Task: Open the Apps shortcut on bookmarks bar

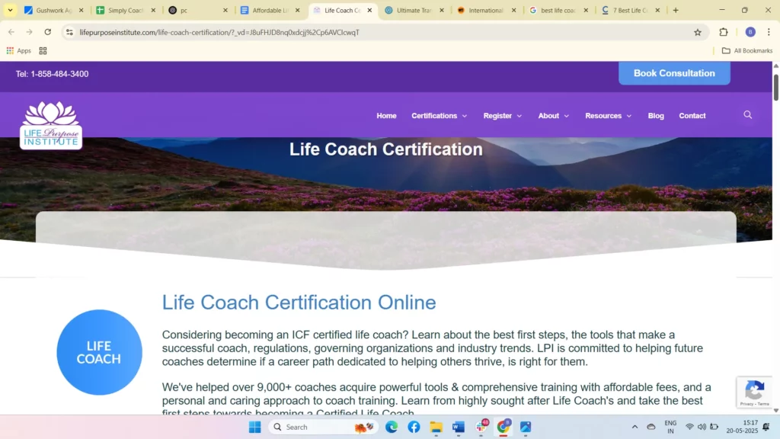Action: (x=18, y=50)
